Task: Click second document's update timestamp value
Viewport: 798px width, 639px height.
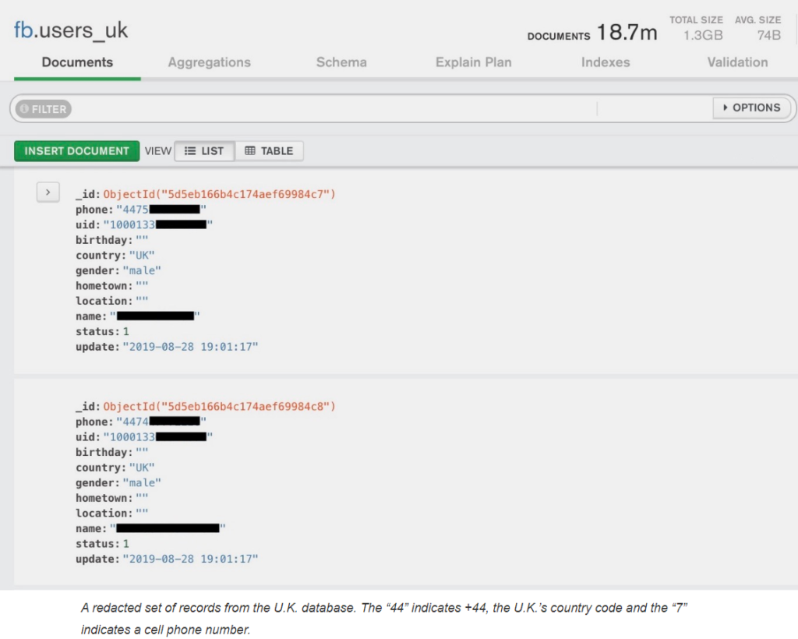Action: click(190, 560)
